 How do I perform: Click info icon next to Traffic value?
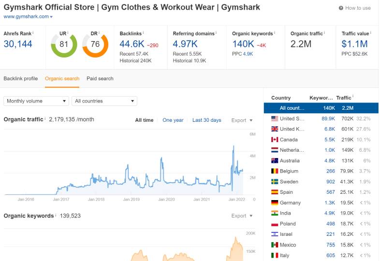pyautogui.click(x=370, y=32)
